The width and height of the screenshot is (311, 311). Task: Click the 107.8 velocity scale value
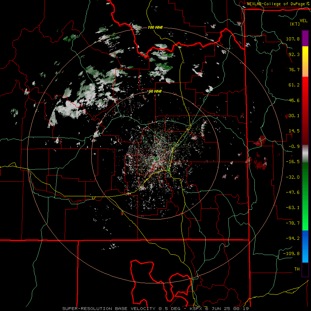pos(293,39)
